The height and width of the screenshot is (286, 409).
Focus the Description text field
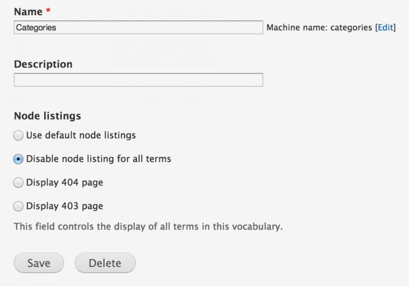138,80
